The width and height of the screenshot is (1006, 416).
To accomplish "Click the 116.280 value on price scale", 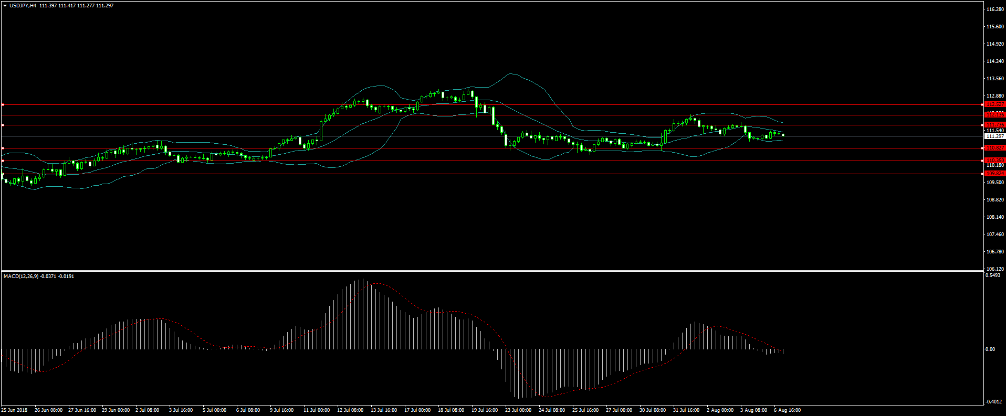I will tap(995, 9).
